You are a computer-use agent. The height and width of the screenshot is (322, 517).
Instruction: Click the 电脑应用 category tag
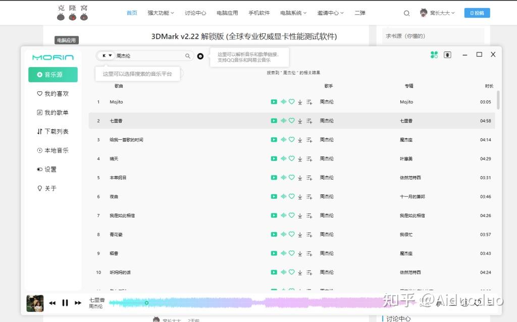tap(66, 40)
